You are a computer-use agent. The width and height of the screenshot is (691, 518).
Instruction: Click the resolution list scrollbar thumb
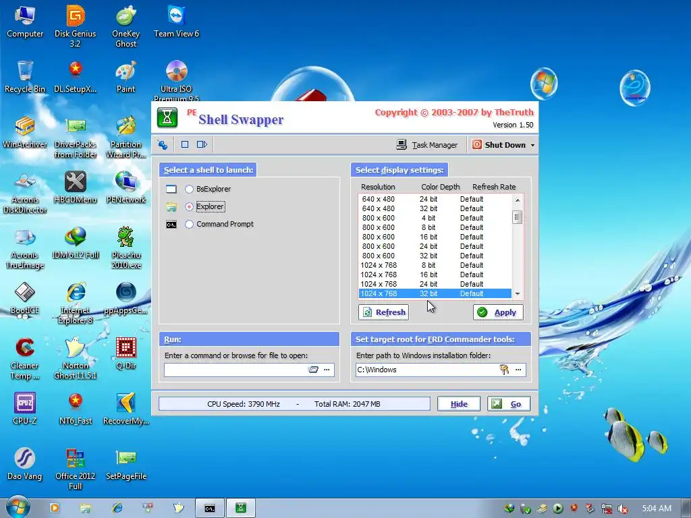(518, 217)
